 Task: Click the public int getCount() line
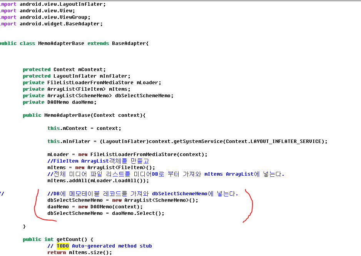(x=58, y=239)
